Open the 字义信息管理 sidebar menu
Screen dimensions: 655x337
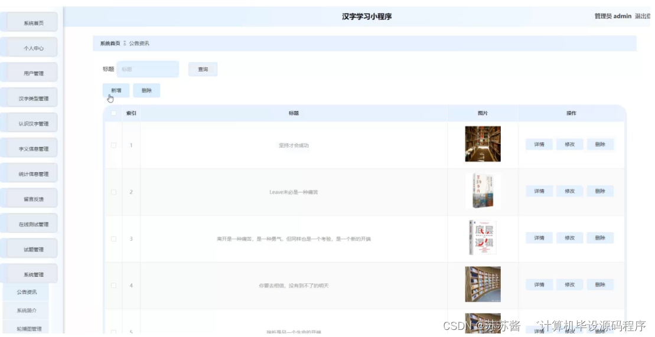(30, 148)
